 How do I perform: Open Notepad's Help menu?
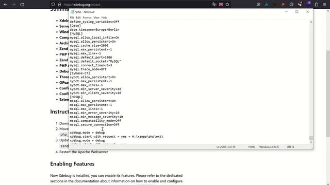tap(104, 17)
